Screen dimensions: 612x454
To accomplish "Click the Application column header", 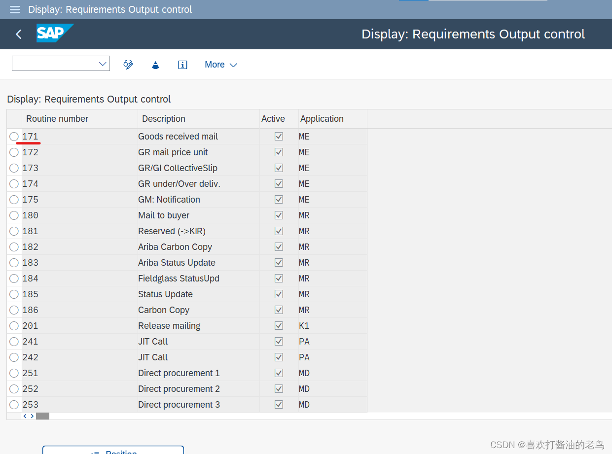I will tap(322, 118).
